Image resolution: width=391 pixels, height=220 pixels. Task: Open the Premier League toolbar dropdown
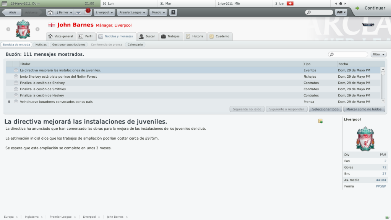coord(132,12)
